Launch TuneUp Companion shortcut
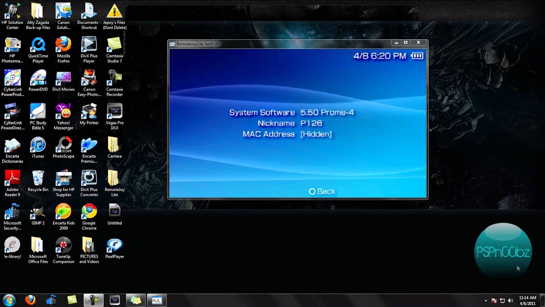 click(63, 250)
